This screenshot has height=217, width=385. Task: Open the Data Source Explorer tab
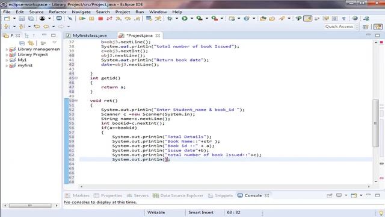178,195
